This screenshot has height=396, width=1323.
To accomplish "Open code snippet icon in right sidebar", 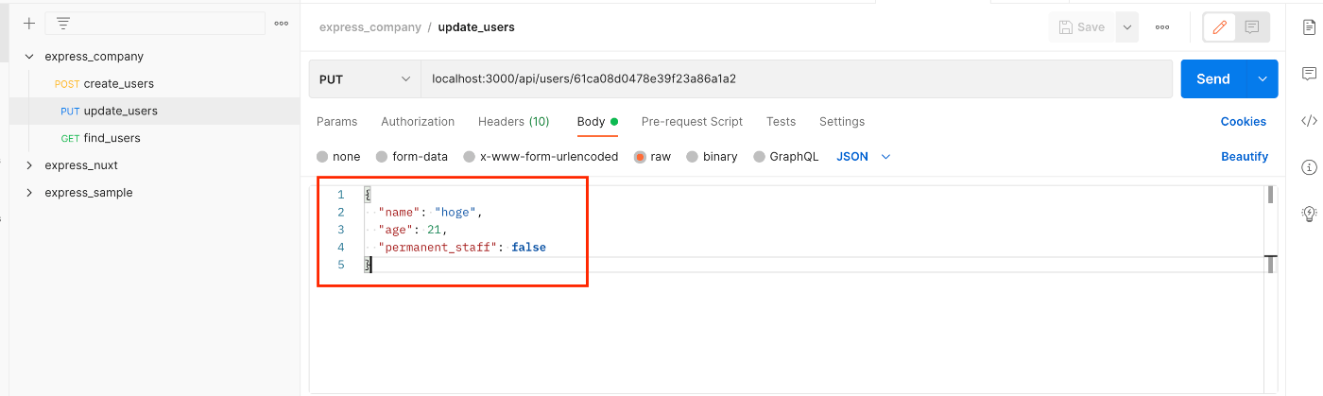I will (1309, 120).
